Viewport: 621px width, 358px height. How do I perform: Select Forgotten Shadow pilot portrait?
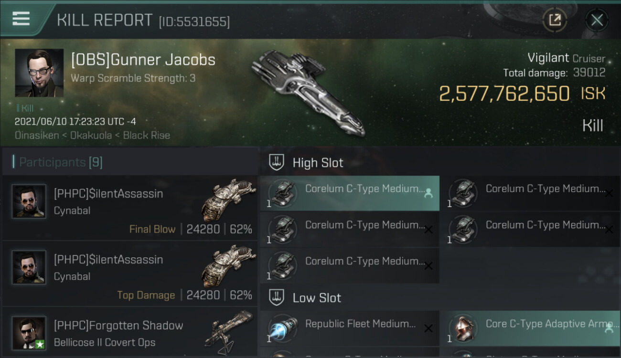[29, 333]
